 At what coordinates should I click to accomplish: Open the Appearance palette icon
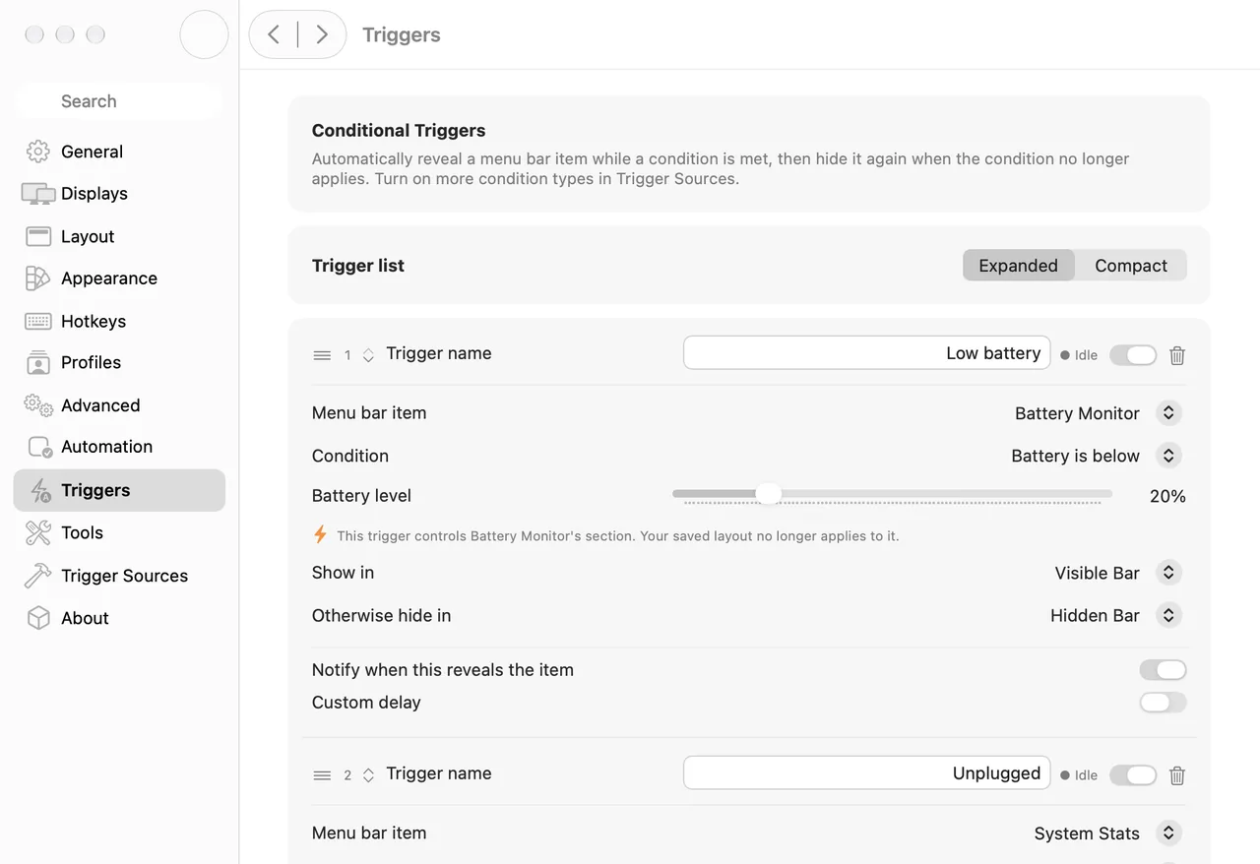(x=38, y=278)
